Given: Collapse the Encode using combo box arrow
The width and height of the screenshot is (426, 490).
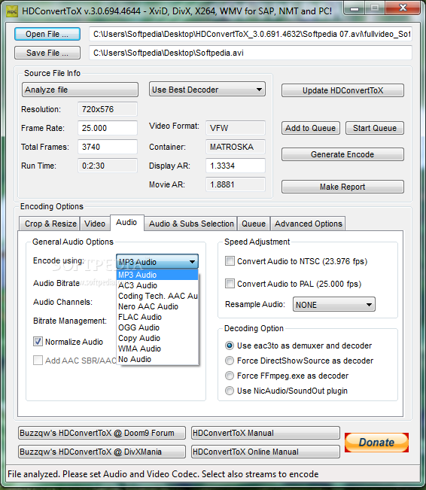Looking at the screenshot, I should pos(192,262).
